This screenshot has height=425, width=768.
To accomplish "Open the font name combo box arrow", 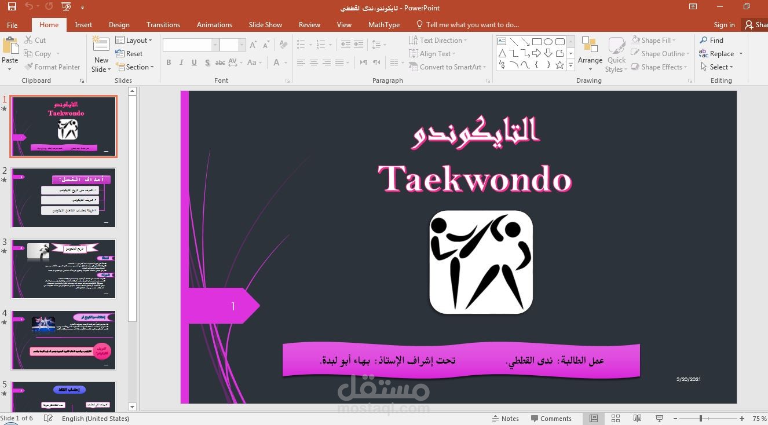I will 215,45.
